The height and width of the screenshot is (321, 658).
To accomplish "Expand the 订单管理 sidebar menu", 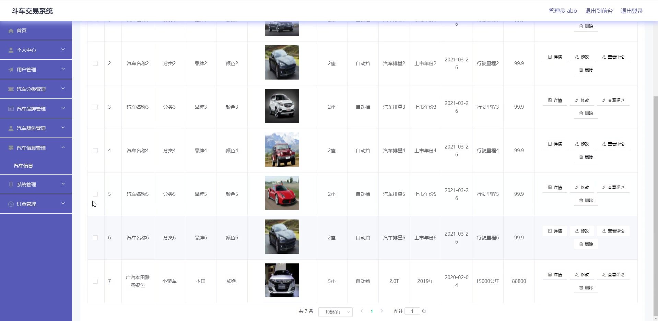I will pyautogui.click(x=36, y=204).
